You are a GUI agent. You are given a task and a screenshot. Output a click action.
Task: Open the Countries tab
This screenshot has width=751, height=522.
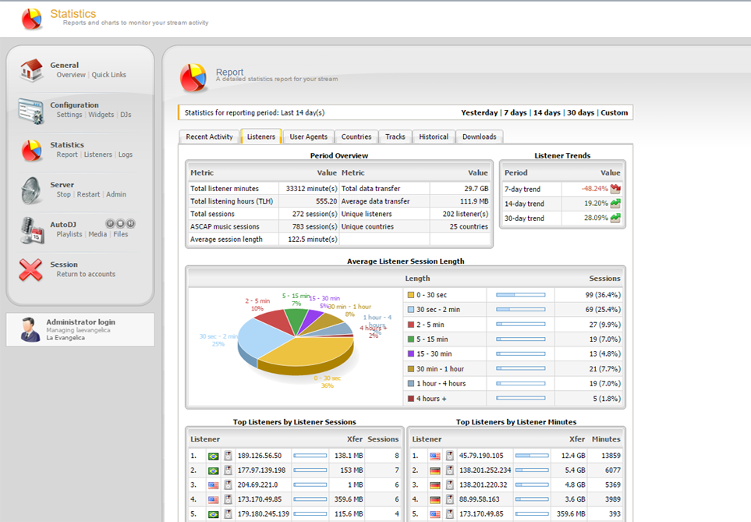tap(356, 137)
